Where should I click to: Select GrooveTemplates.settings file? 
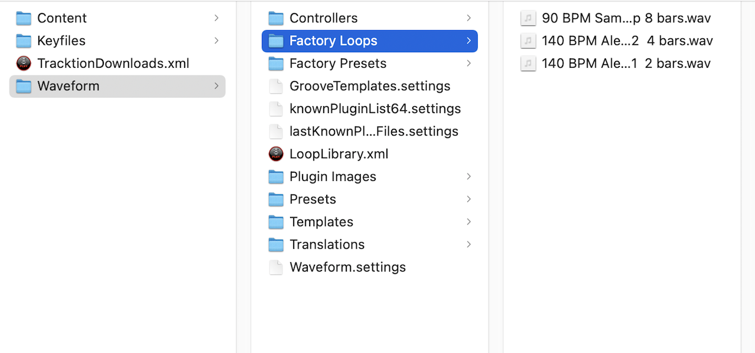(370, 86)
